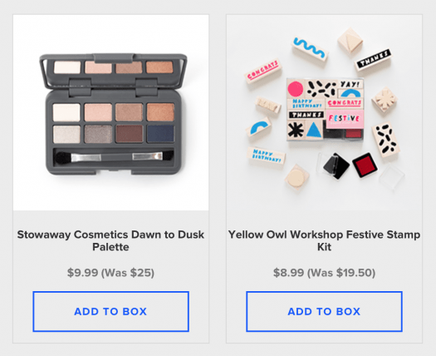Click the black ink pad beside the red one
The height and width of the screenshot is (356, 436).
[x=336, y=166]
